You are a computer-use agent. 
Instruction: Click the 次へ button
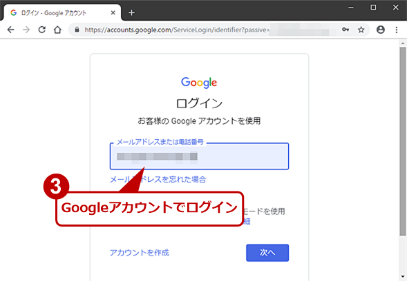267,253
